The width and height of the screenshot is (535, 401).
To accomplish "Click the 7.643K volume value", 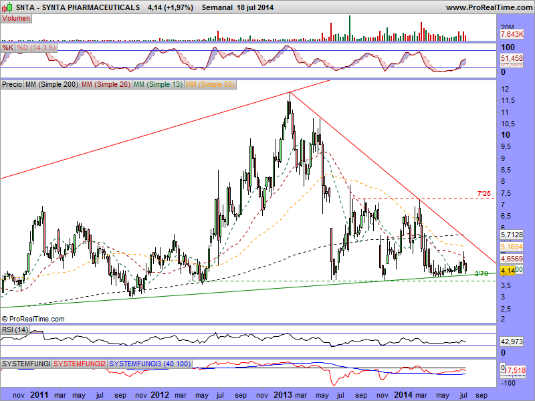I will pyautogui.click(x=512, y=34).
